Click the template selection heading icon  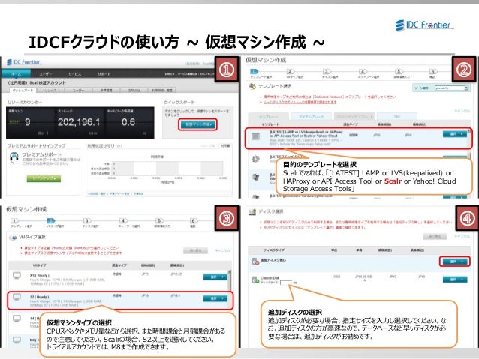[252, 87]
